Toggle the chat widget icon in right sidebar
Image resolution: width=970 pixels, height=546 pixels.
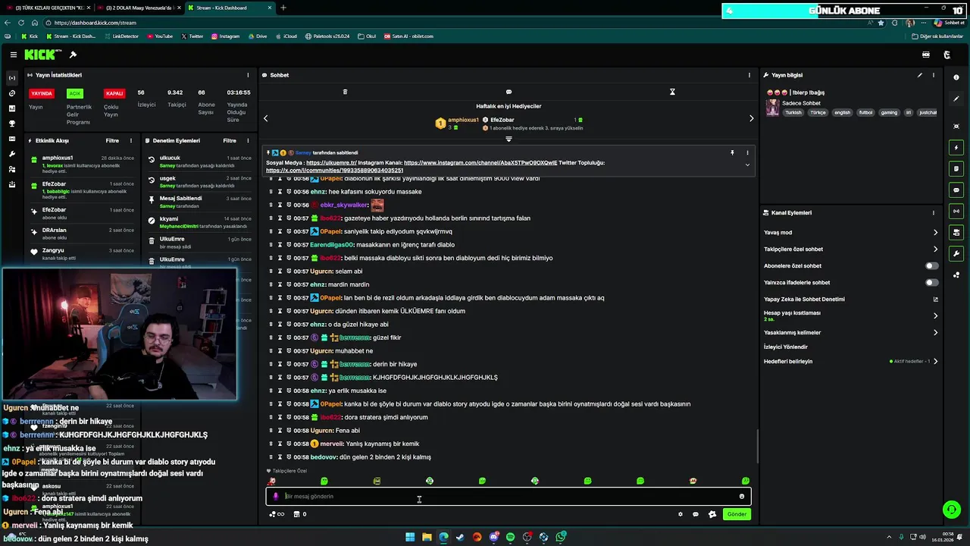click(x=956, y=190)
